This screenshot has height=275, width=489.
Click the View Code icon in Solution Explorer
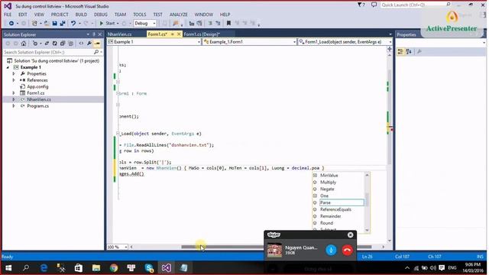pos(81,44)
